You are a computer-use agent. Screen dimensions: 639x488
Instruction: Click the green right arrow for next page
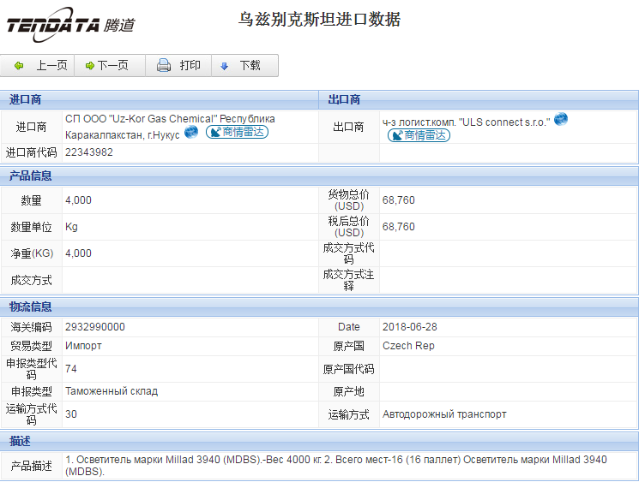[89, 66]
